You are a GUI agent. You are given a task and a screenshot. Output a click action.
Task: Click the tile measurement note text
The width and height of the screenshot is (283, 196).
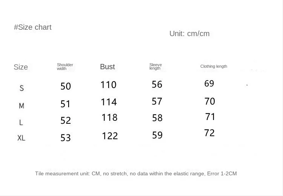pos(136,174)
